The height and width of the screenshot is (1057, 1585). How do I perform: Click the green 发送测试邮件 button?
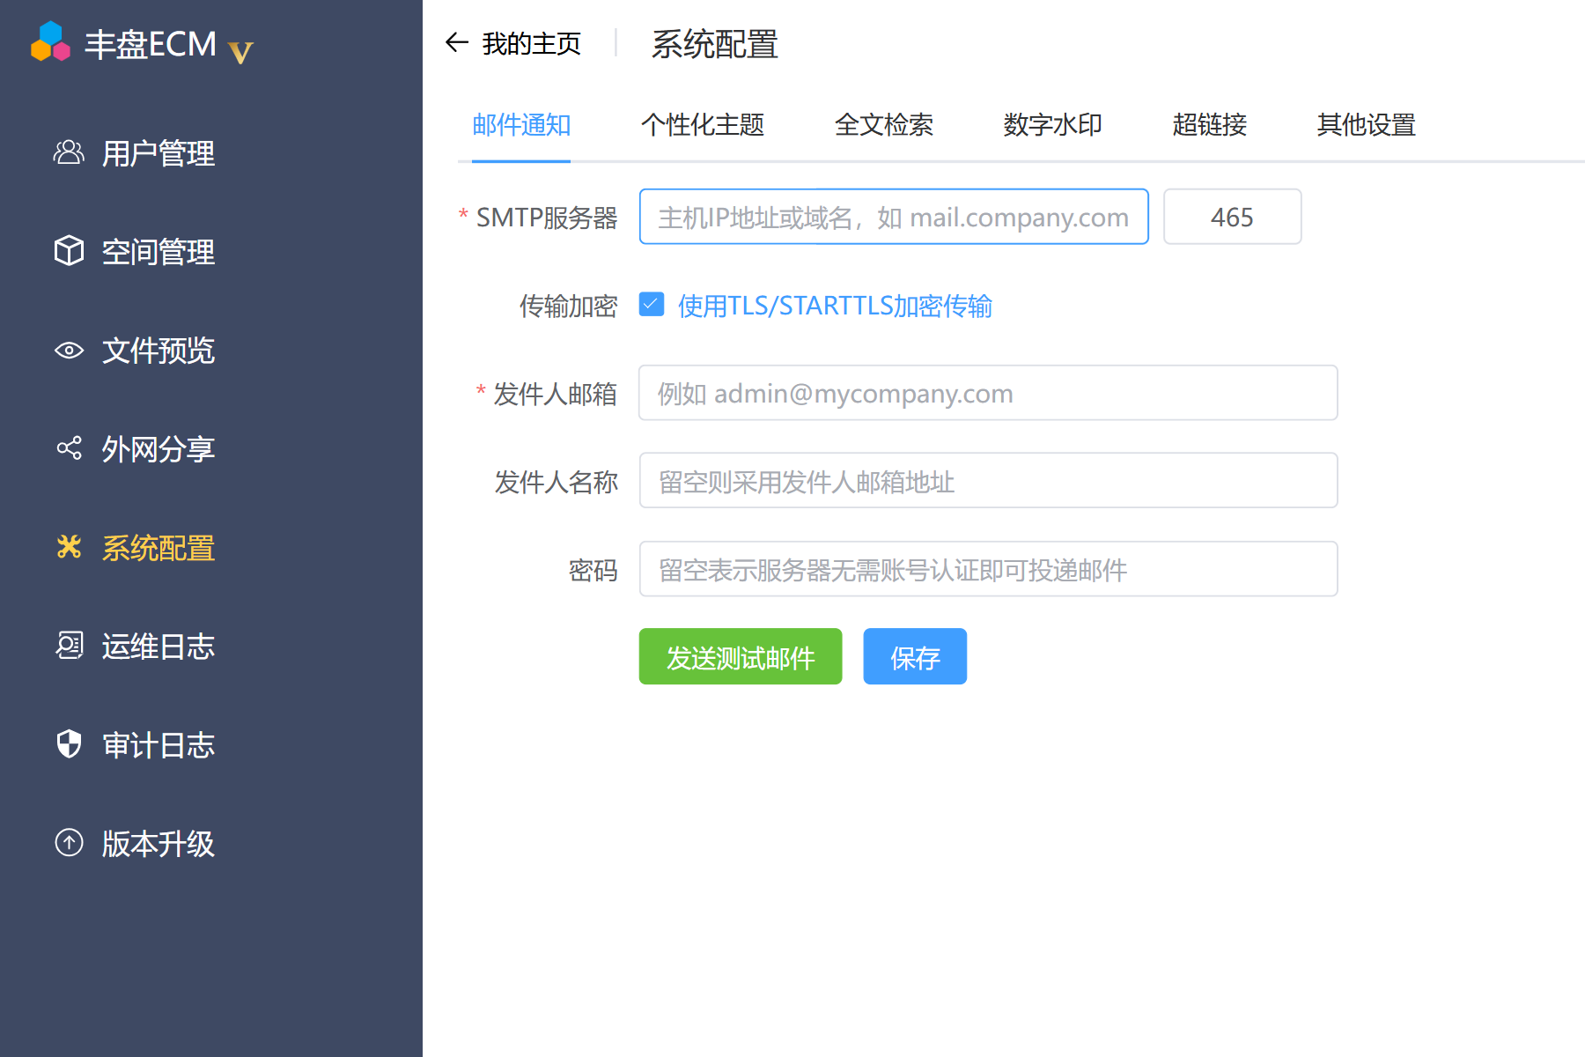pyautogui.click(x=741, y=656)
